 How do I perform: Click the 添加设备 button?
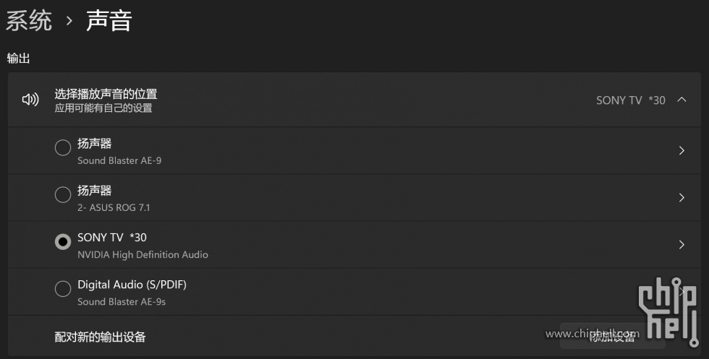(612, 337)
